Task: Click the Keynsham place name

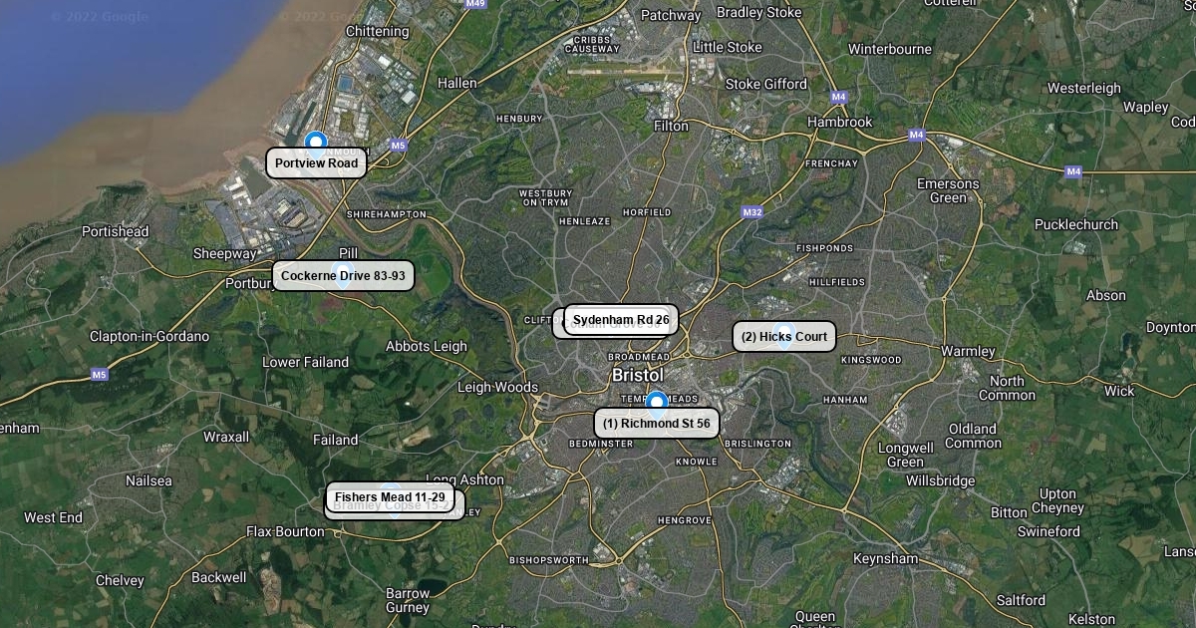Action: [x=886, y=559]
